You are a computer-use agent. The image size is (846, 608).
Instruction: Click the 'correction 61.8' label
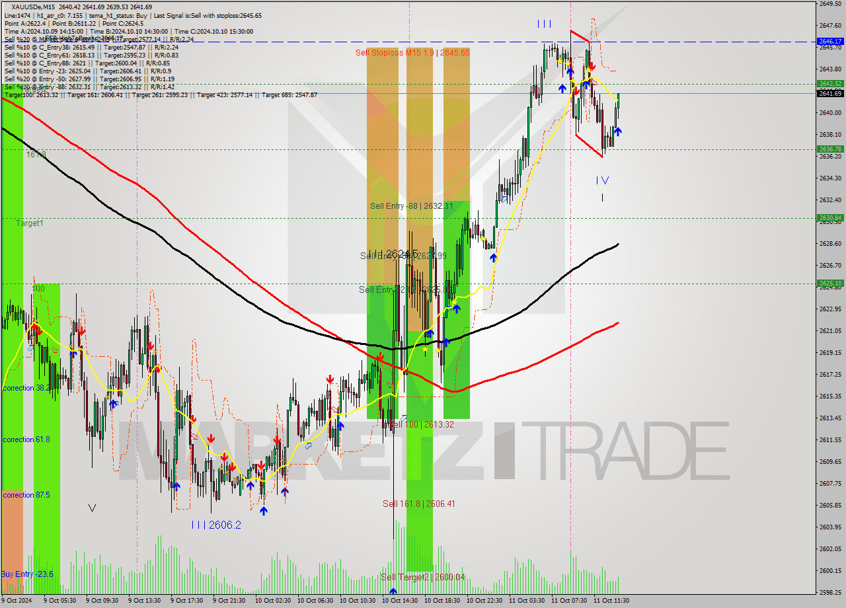[26, 439]
